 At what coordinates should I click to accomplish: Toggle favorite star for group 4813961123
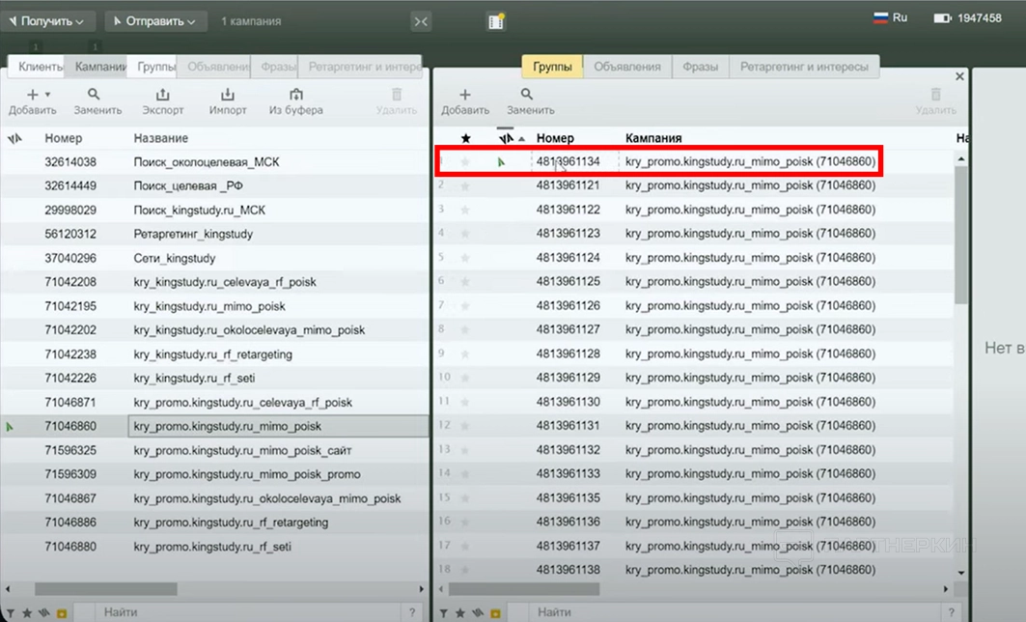point(465,234)
